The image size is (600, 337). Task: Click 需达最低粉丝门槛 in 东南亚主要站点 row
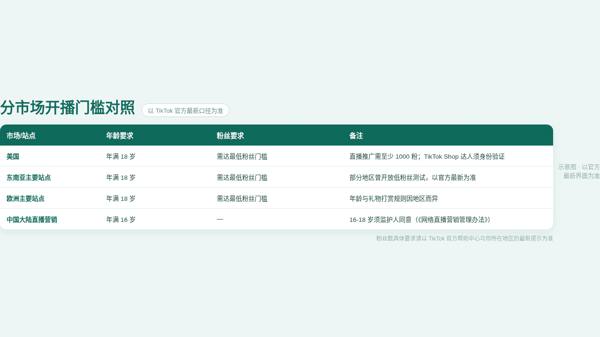(x=242, y=177)
